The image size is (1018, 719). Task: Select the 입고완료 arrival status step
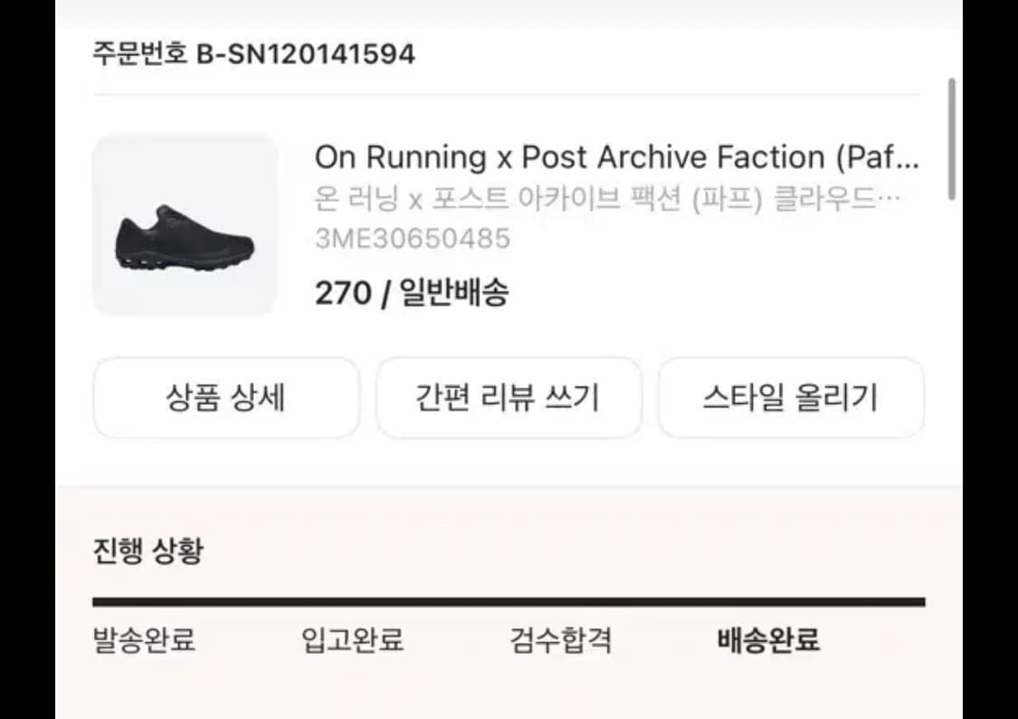[x=353, y=640]
